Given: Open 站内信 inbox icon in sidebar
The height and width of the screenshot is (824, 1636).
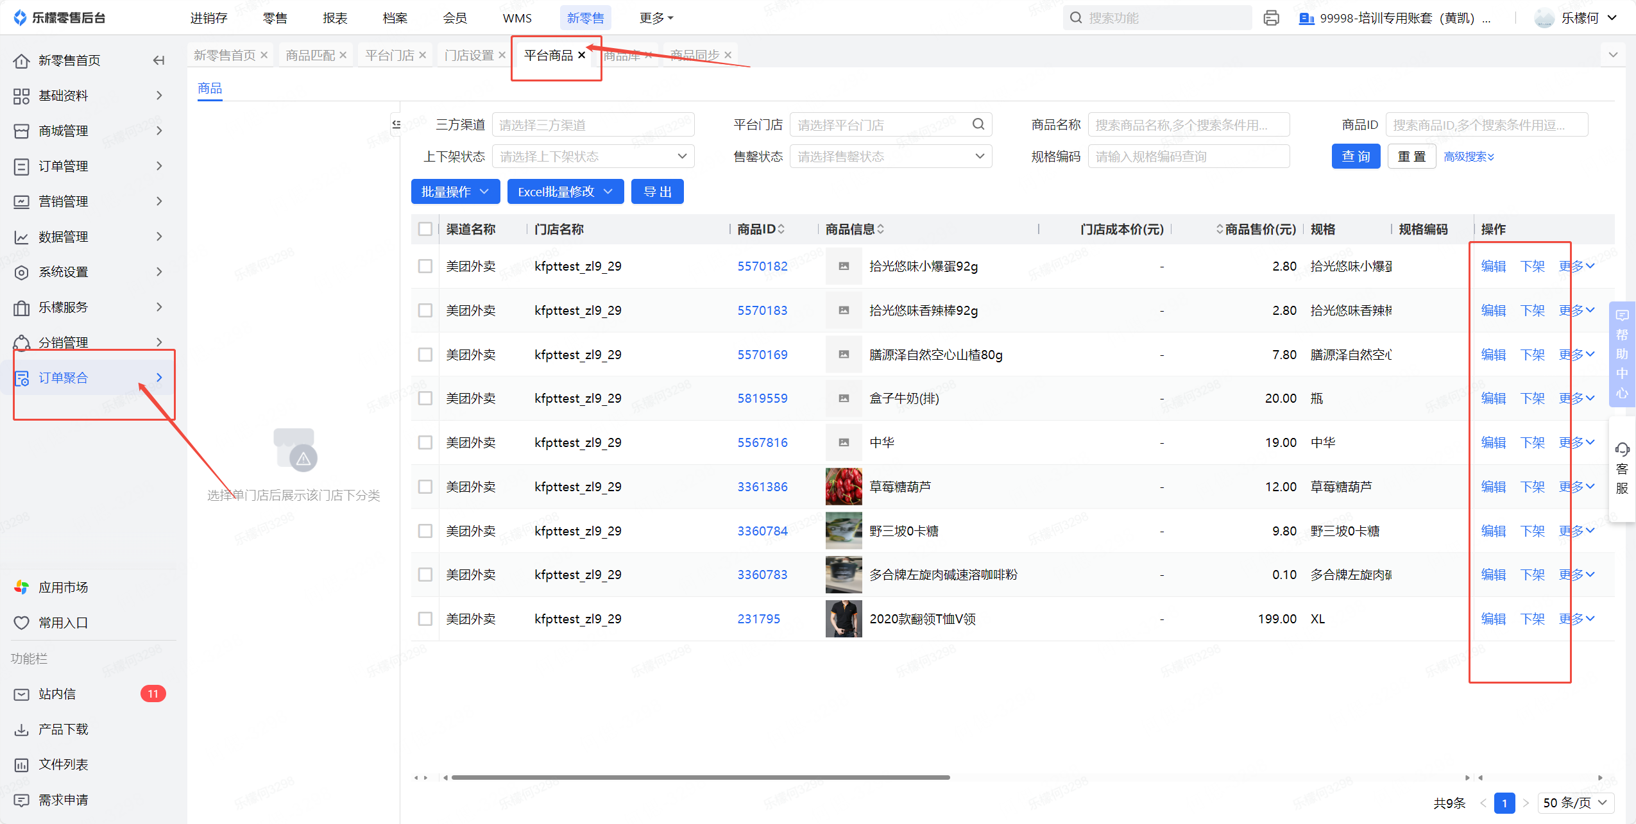Looking at the screenshot, I should pyautogui.click(x=21, y=694).
